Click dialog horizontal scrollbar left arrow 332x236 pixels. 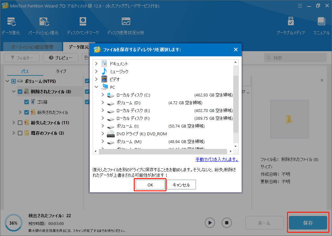click(96, 151)
